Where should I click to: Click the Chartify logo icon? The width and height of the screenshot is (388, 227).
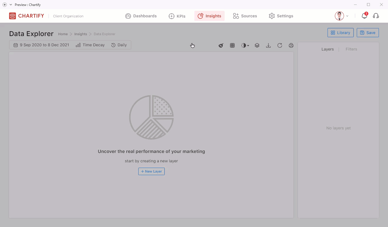(12, 16)
